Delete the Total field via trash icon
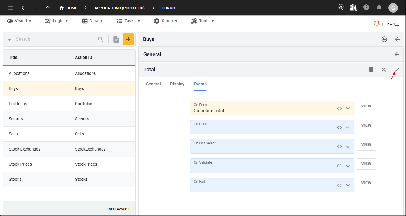This screenshot has height=216, width=406. [x=371, y=70]
